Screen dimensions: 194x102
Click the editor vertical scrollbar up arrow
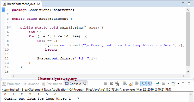coord(188,10)
